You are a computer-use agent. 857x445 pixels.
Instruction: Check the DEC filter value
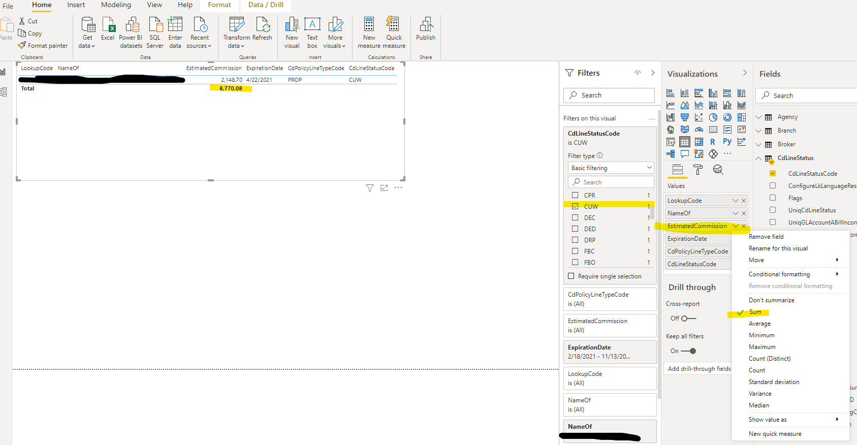[x=575, y=217]
